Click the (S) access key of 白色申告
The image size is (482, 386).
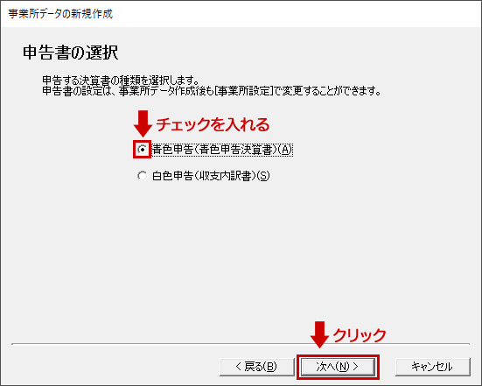pos(262,176)
